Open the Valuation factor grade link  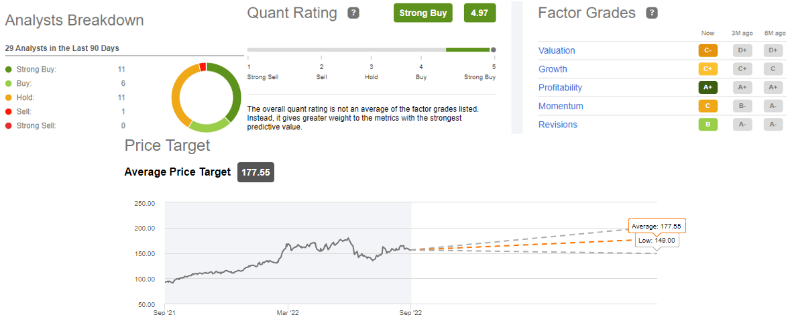(x=557, y=51)
